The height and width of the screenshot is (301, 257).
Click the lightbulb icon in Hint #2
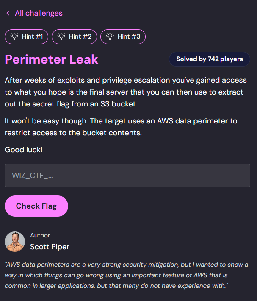(x=61, y=36)
